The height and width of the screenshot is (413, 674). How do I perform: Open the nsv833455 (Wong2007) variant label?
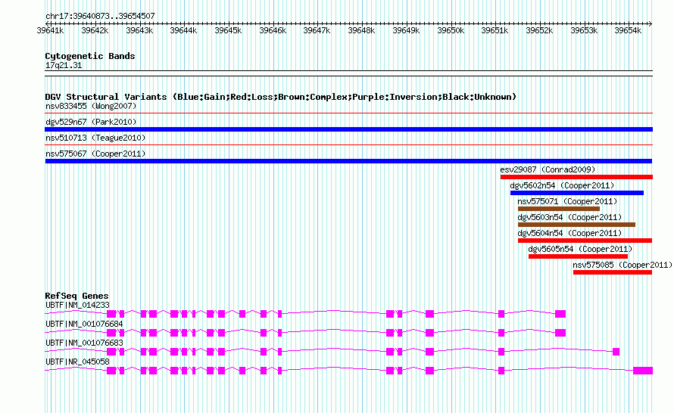click(x=91, y=106)
